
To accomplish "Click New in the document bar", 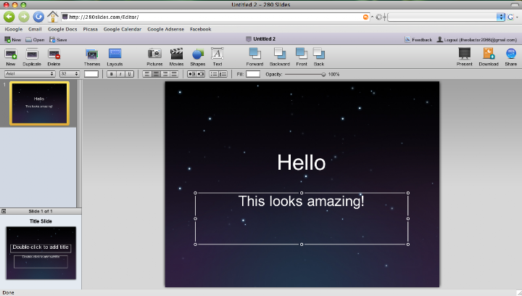I will click(x=12, y=40).
